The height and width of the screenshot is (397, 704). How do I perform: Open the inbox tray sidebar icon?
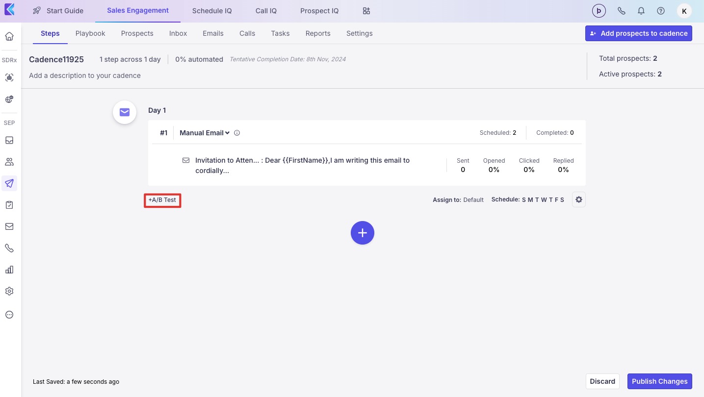[x=9, y=140]
